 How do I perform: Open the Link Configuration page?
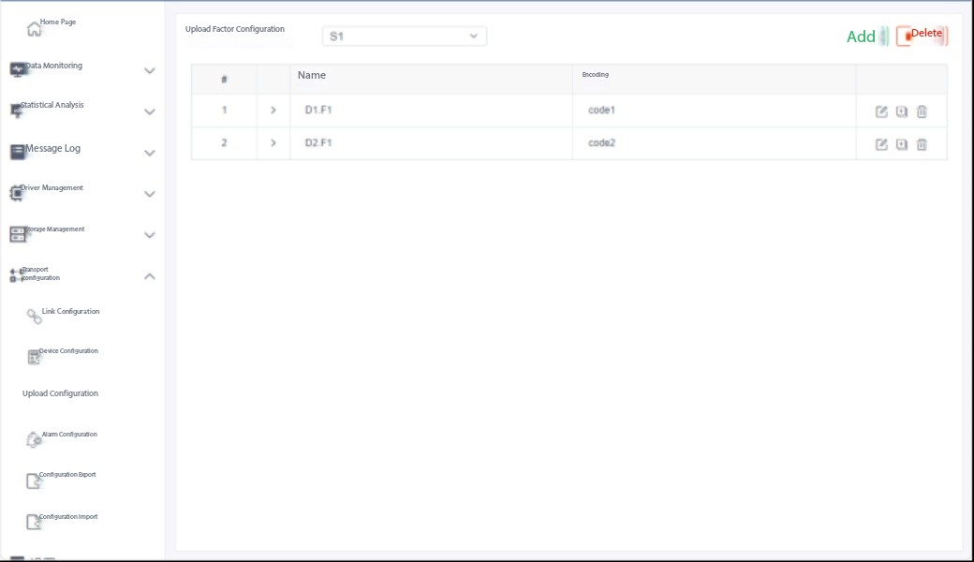[x=70, y=311]
